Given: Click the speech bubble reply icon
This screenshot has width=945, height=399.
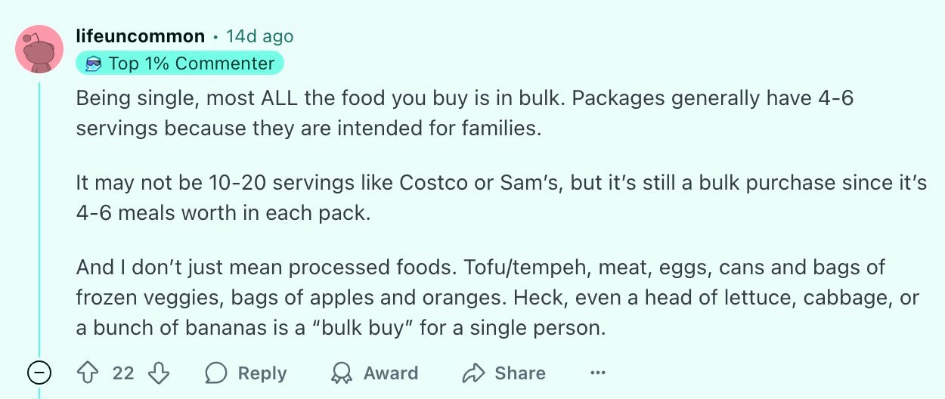Looking at the screenshot, I should point(216,373).
